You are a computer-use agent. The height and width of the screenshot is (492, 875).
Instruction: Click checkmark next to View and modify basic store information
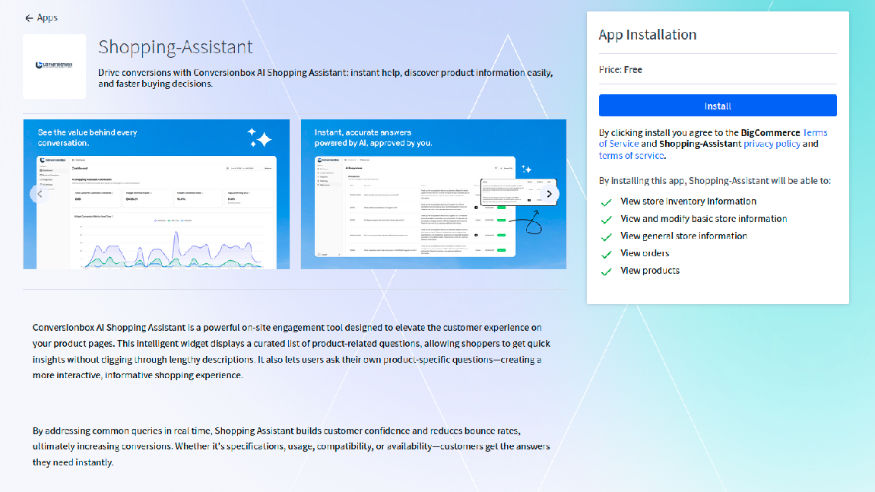pyautogui.click(x=606, y=220)
